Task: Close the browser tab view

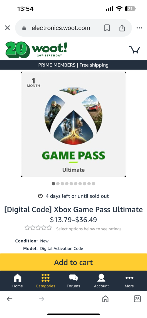Action: (7, 28)
